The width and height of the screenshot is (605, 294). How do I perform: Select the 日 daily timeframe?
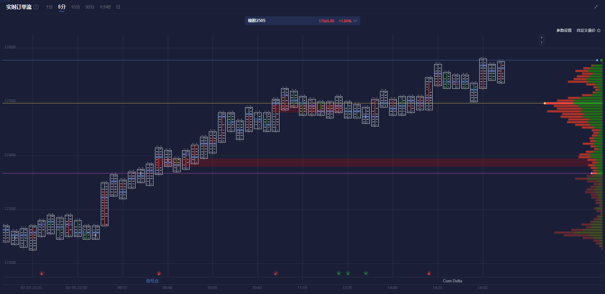(118, 7)
